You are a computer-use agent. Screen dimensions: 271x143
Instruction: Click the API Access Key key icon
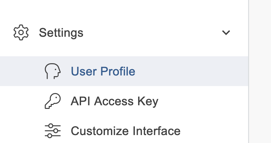pos(52,101)
